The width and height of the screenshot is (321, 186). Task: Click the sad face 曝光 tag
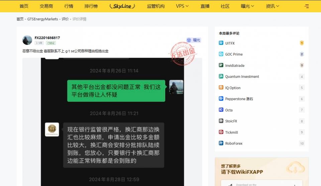[194, 40]
